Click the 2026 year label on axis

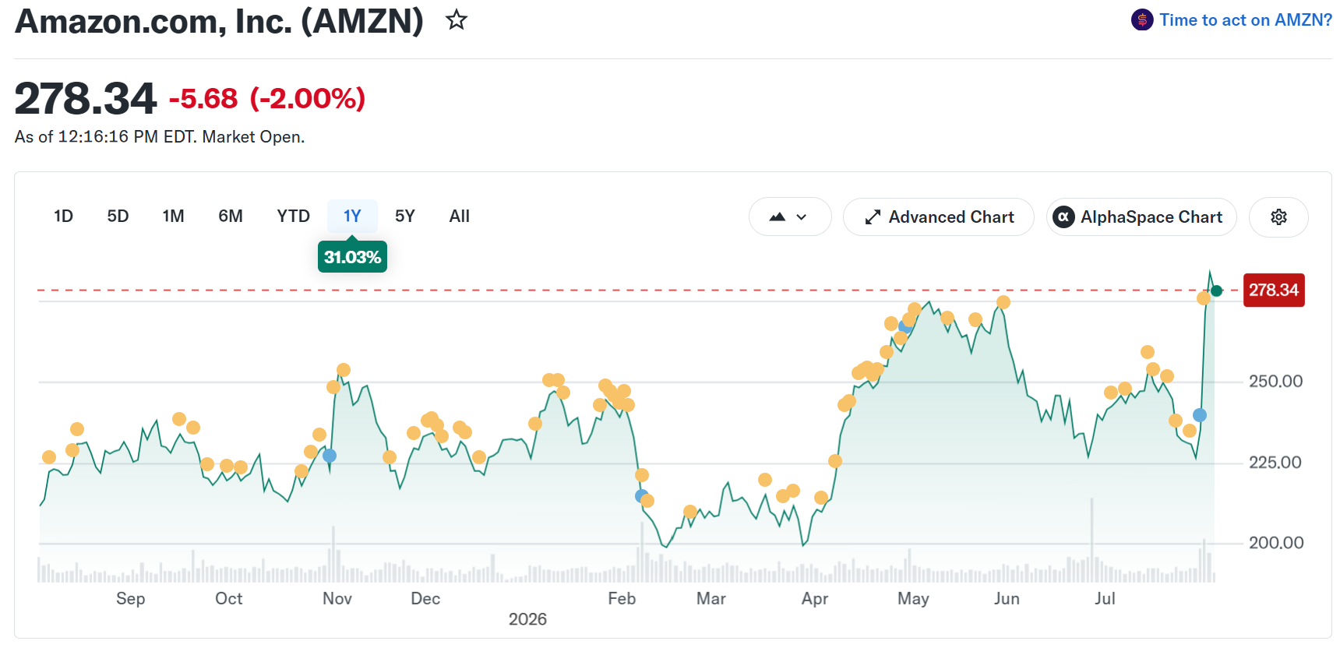(x=527, y=619)
